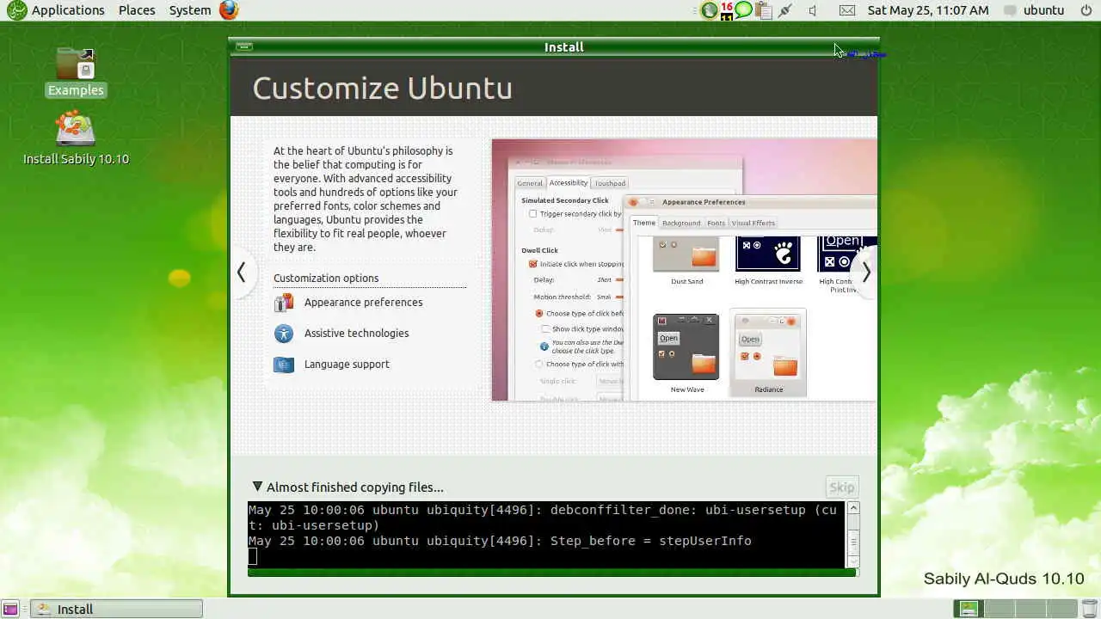Click the Skip button
Screen dimensions: 1101x619
(842, 487)
